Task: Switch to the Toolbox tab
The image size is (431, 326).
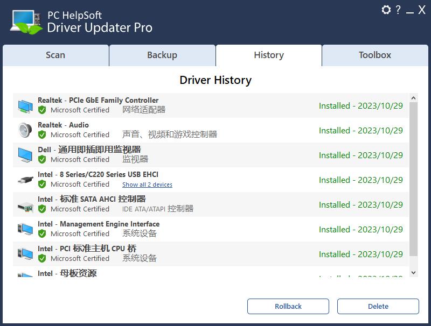Action: click(x=374, y=55)
